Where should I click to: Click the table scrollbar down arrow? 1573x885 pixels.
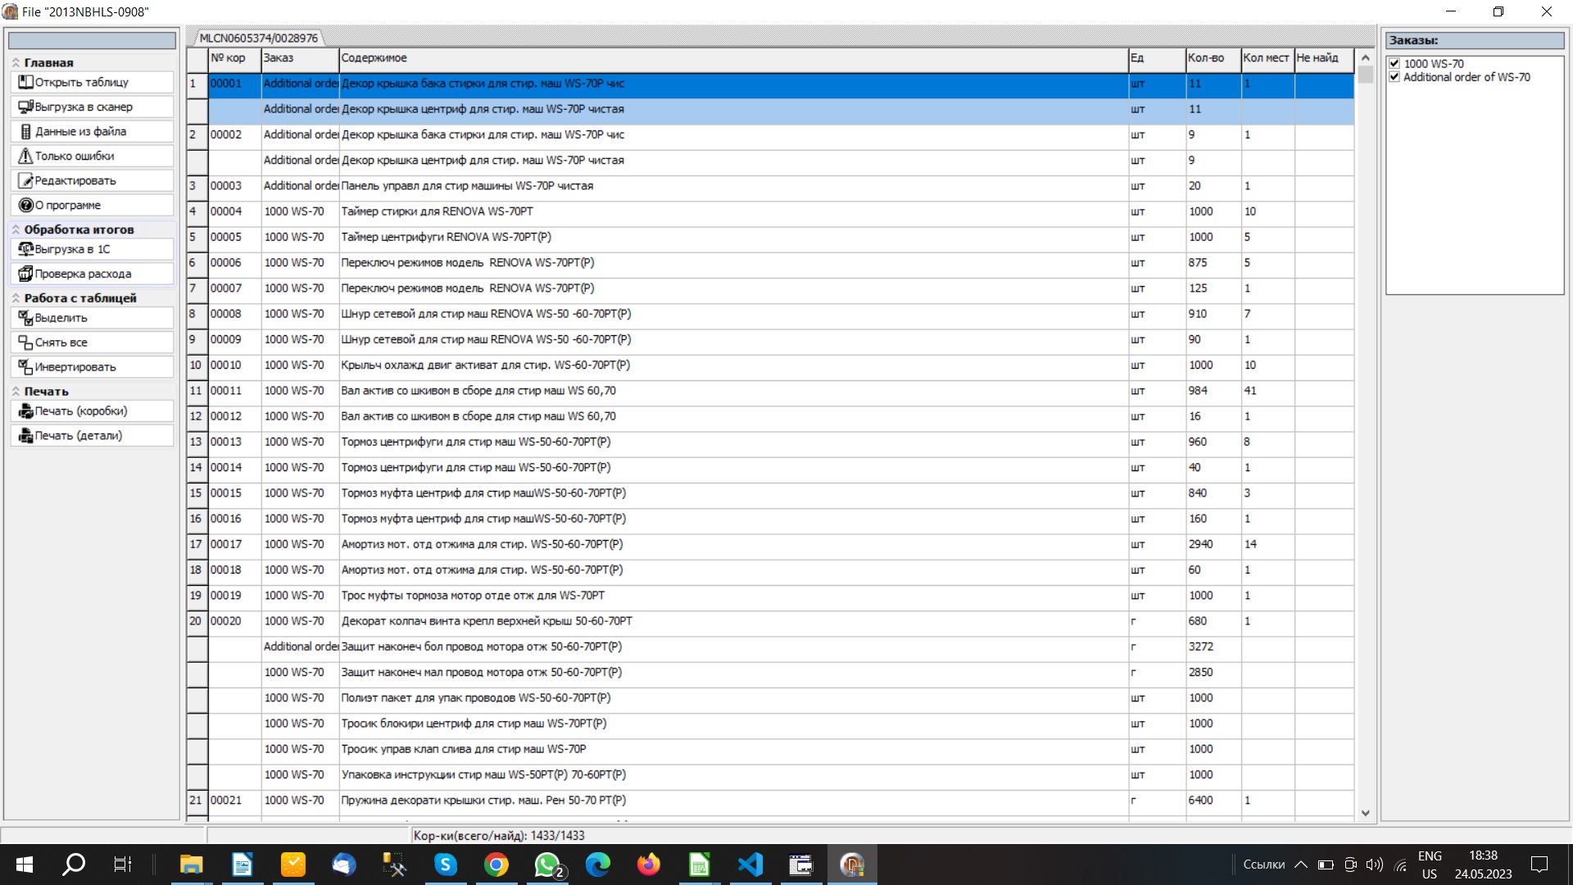tap(1365, 813)
